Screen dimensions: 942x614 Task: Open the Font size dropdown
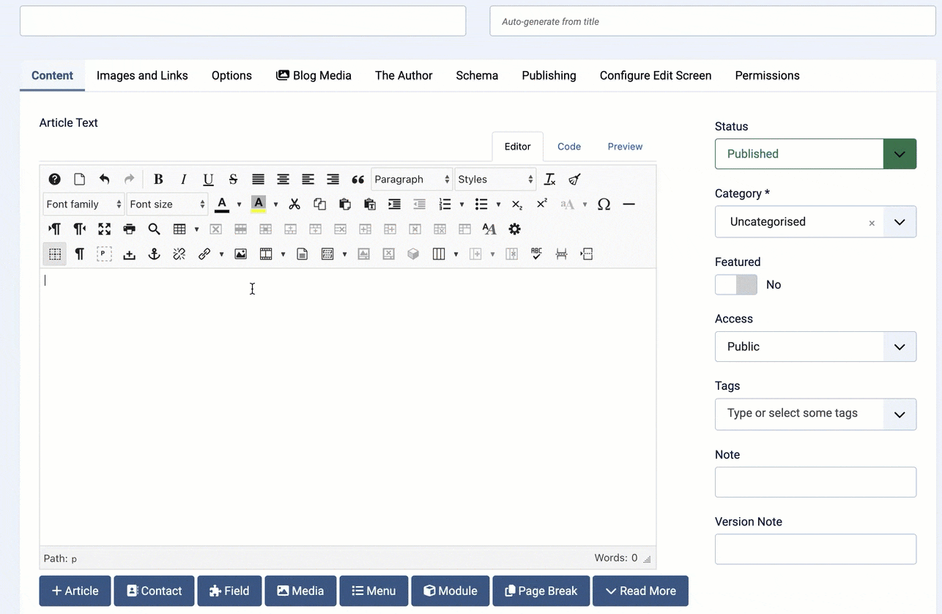click(x=167, y=204)
